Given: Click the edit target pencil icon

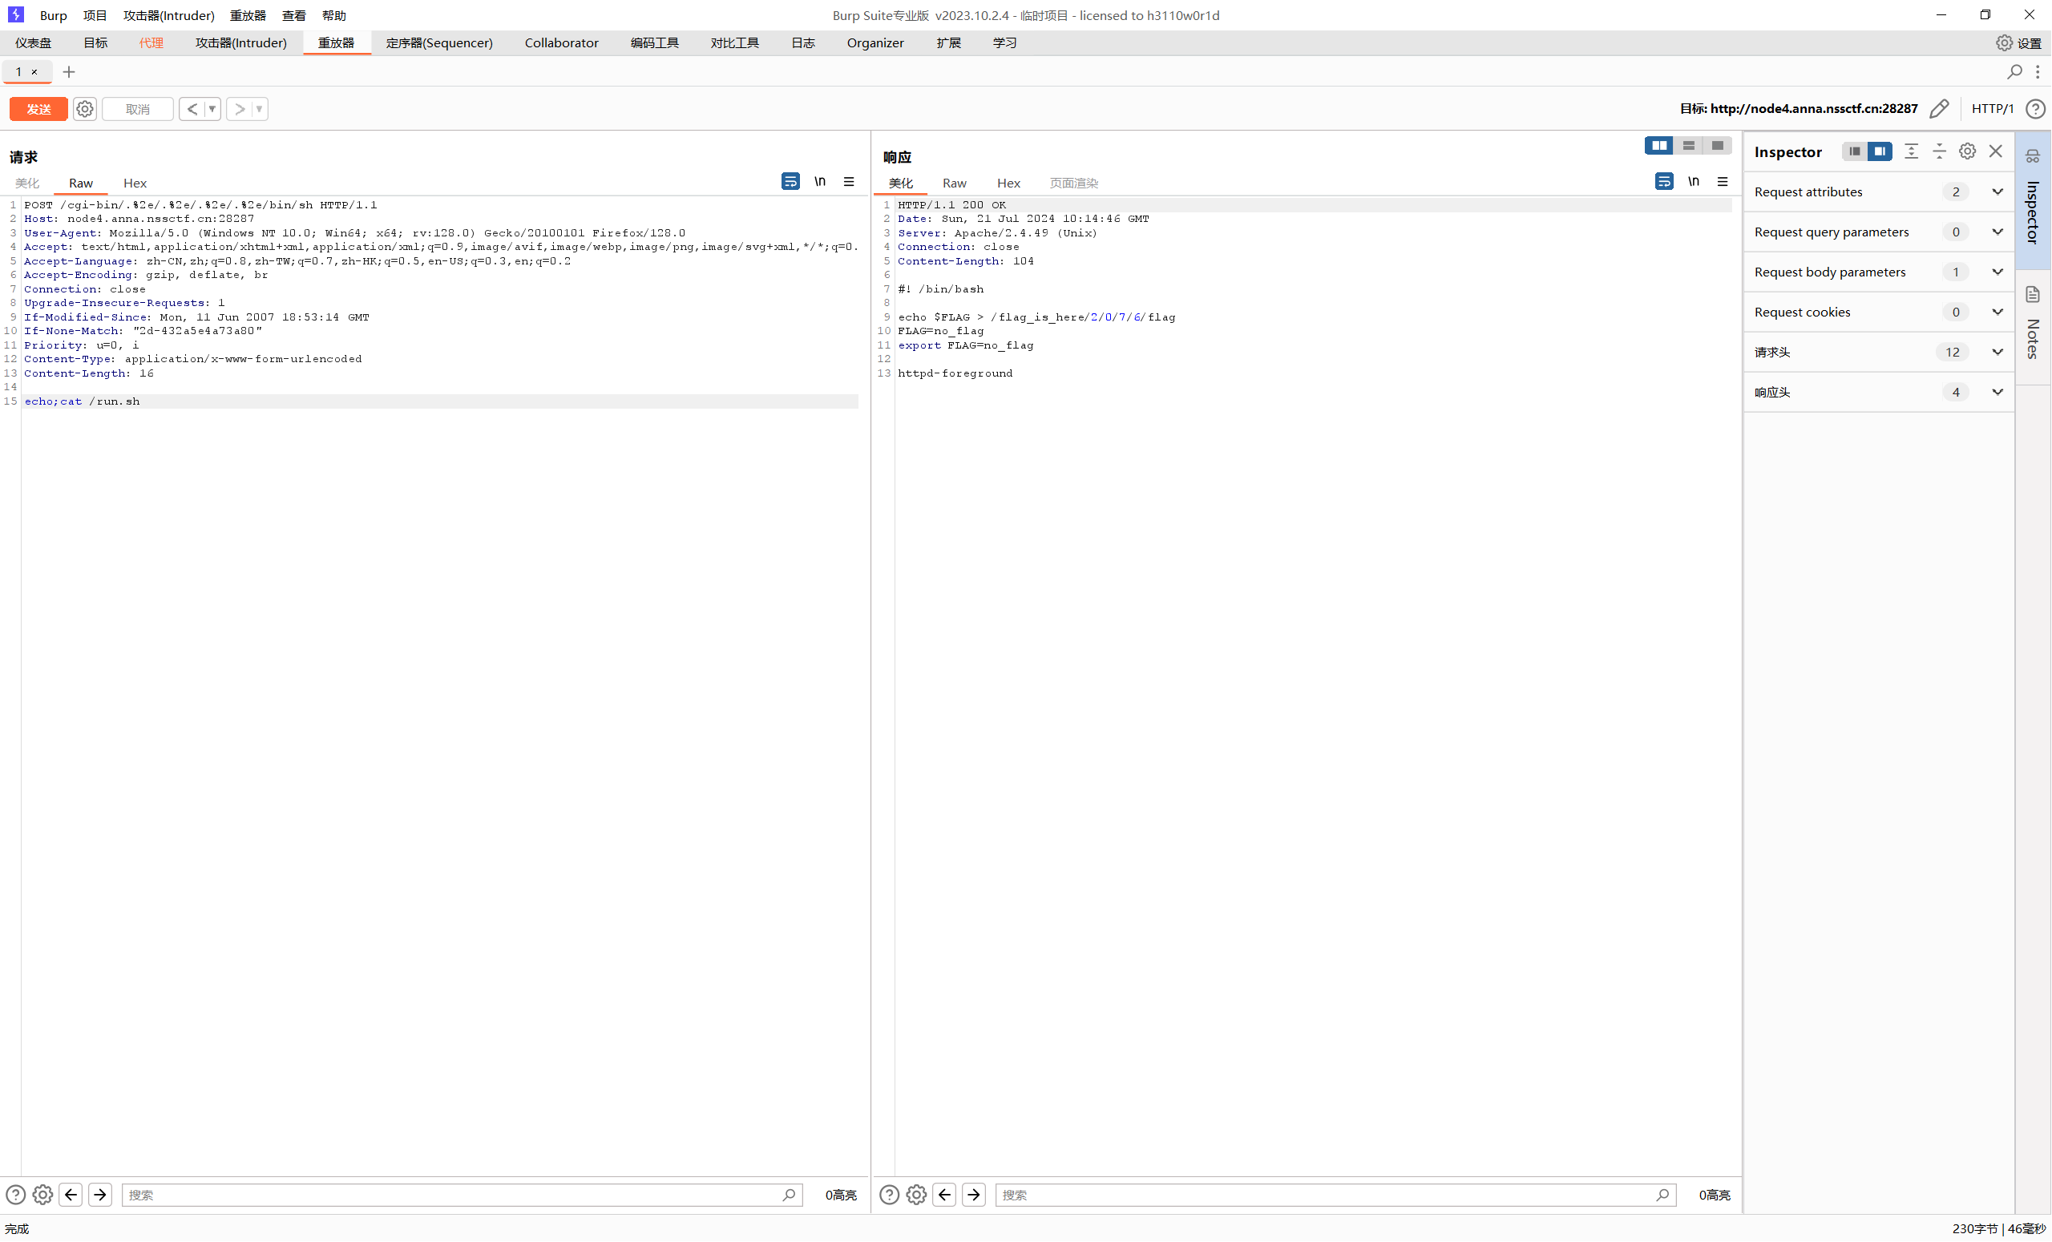Looking at the screenshot, I should (1940, 109).
